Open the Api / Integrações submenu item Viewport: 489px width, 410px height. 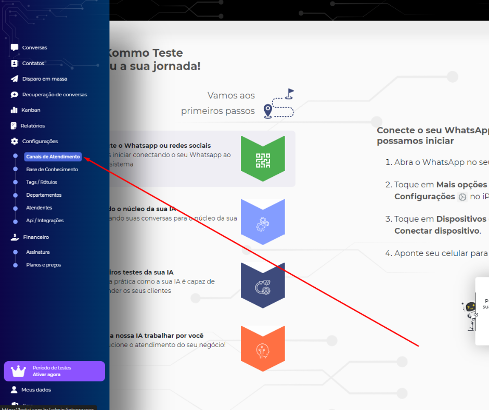click(x=45, y=221)
